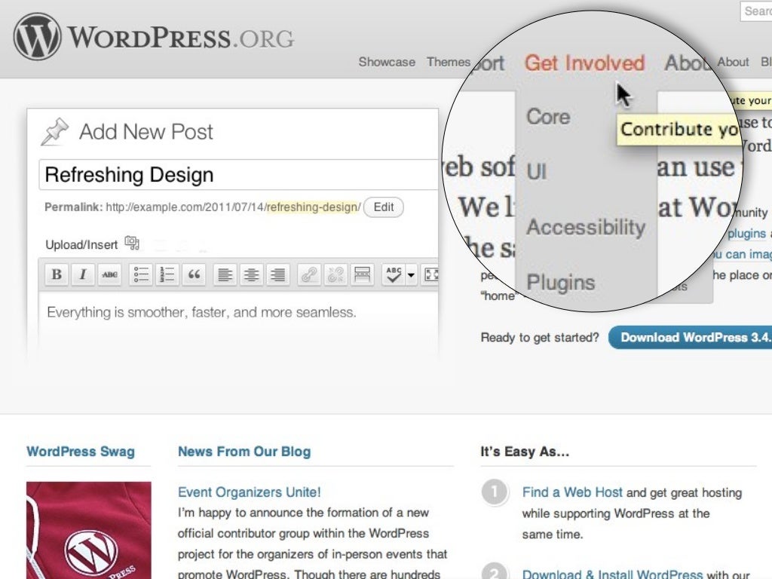Open the Event Organizers Unite! blog post
This screenshot has width=772, height=579.
tap(249, 492)
